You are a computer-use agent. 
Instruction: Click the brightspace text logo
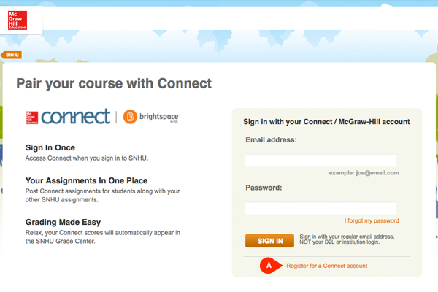coord(159,117)
